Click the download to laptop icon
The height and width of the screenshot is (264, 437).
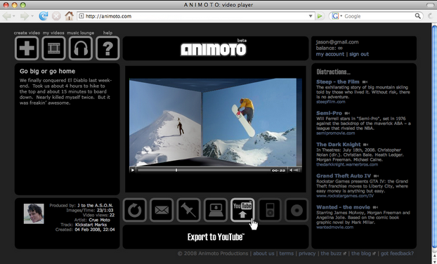click(x=216, y=210)
